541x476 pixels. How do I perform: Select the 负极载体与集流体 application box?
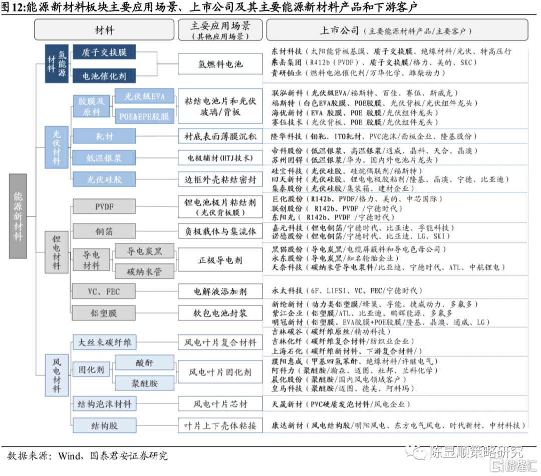(220, 231)
